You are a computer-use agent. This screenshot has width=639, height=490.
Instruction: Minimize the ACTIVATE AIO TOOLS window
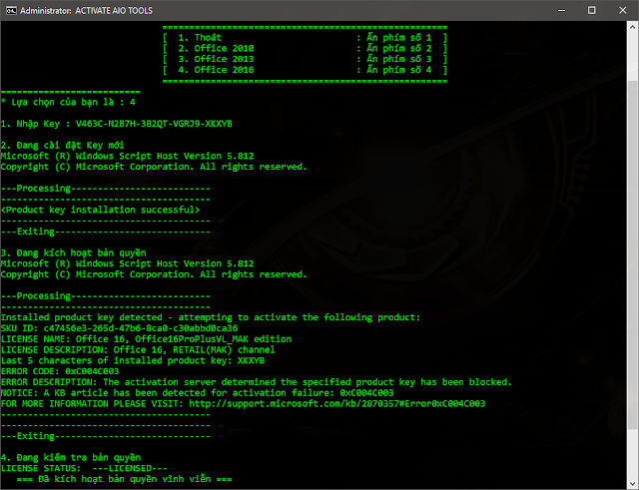point(561,11)
